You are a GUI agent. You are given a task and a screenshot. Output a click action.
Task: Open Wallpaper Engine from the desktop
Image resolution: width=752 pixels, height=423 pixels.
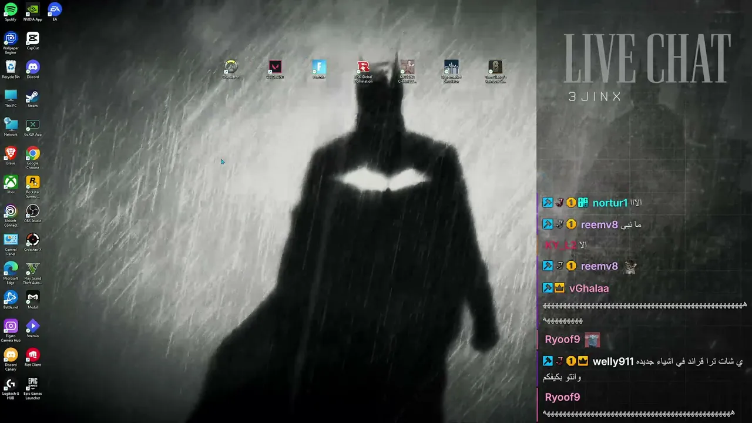11,43
